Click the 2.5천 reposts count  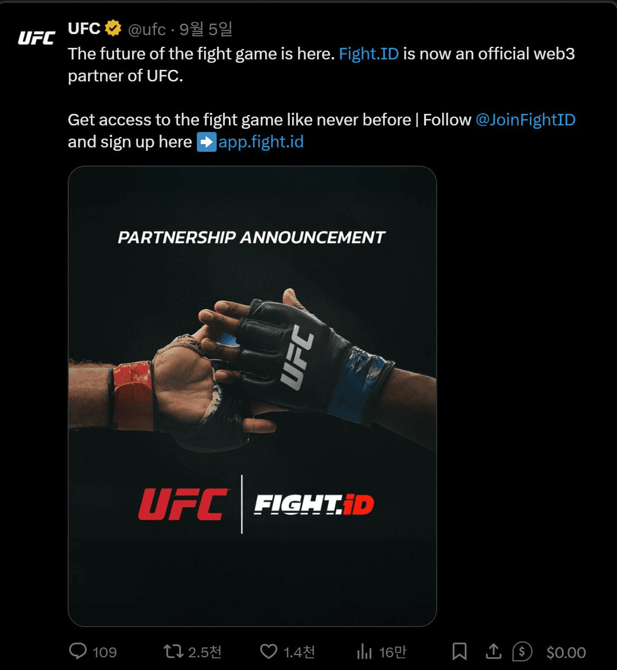click(205, 652)
